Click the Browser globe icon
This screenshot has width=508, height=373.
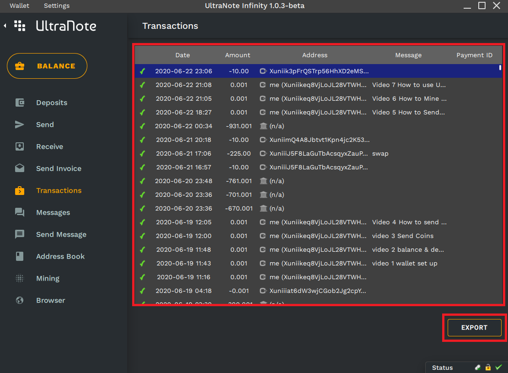20,300
